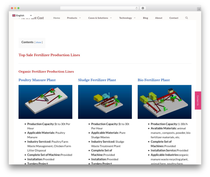Open the Technology menu item
Screen dimensions: 210x177
(x=126, y=18)
